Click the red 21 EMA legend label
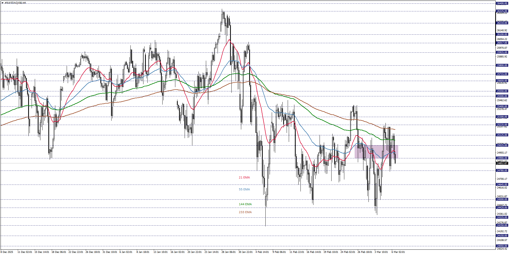The height and width of the screenshot is (255, 509). [x=244, y=177]
